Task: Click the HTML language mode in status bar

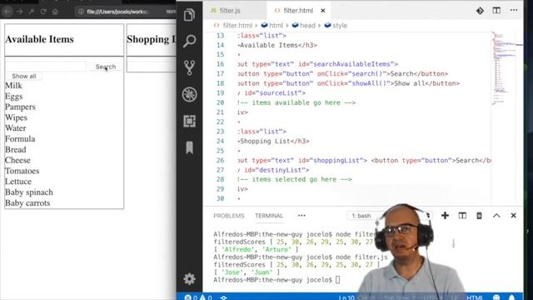Action: pos(474,297)
